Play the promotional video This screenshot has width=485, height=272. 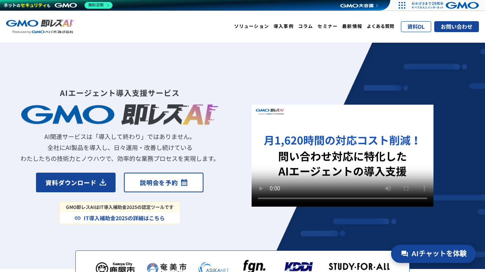[260, 188]
